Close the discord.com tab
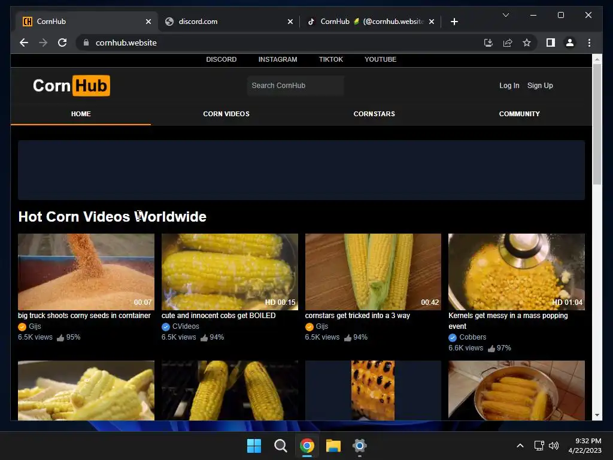The image size is (613, 460). (x=290, y=22)
